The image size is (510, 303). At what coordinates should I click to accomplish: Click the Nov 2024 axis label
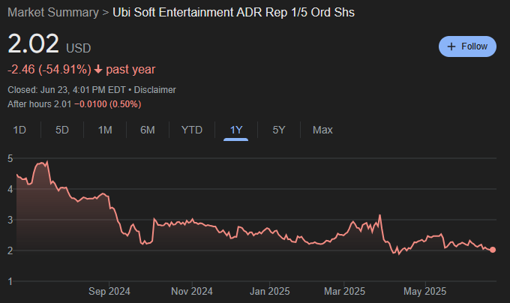[192, 291]
